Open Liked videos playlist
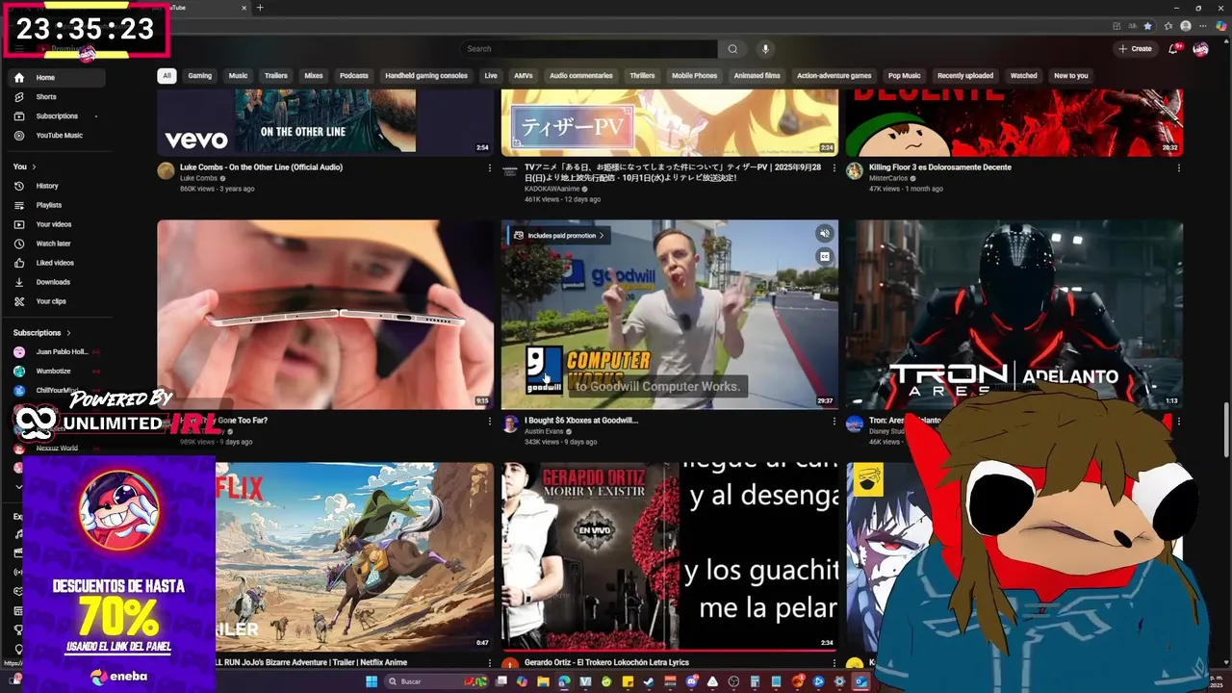 point(55,263)
